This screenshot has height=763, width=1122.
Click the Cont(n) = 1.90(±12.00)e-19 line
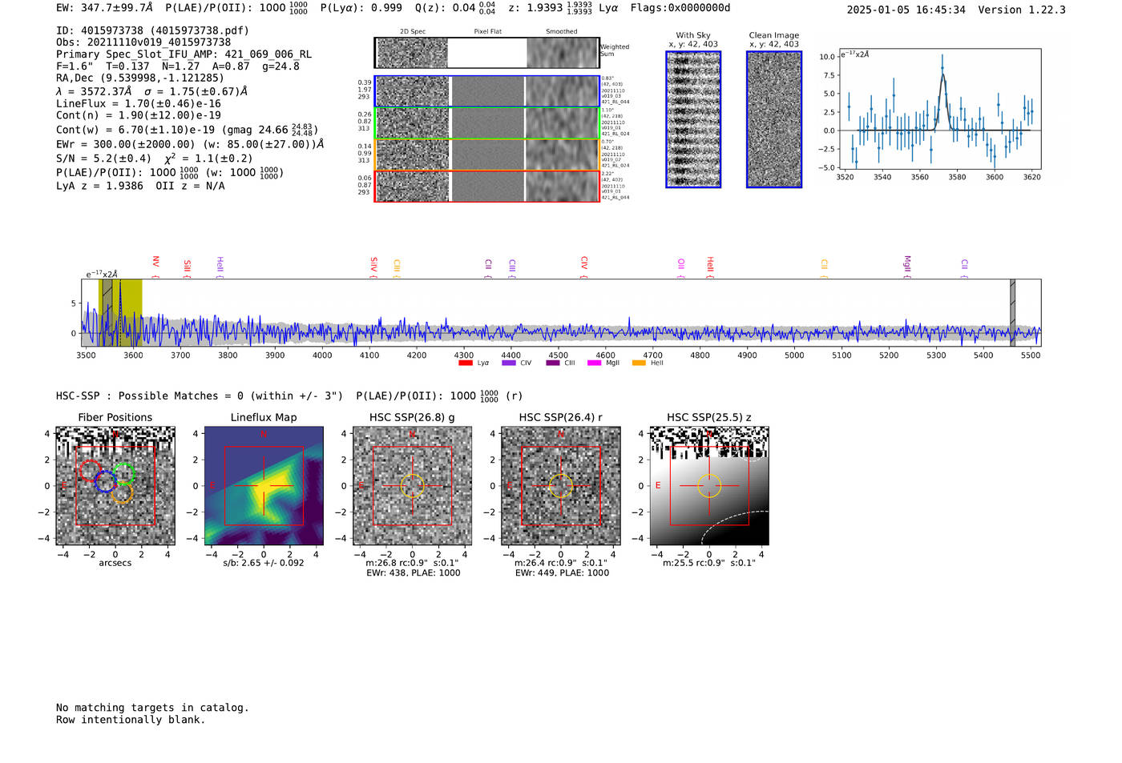click(139, 115)
